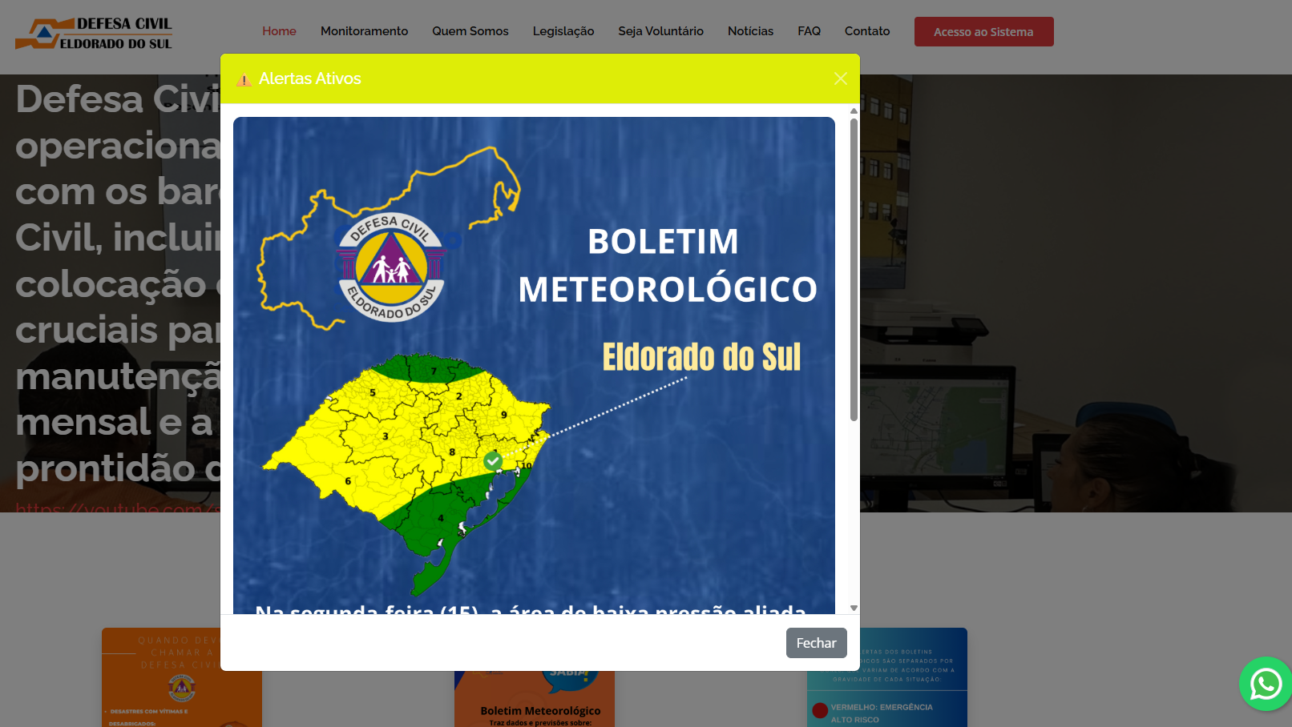Close the Alertas Ativos popup with the X

tap(840, 78)
